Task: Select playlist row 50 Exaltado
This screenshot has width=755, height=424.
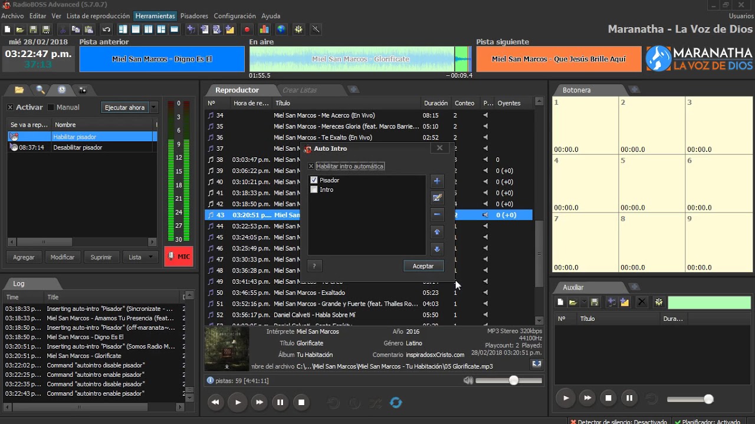Action: [369, 293]
